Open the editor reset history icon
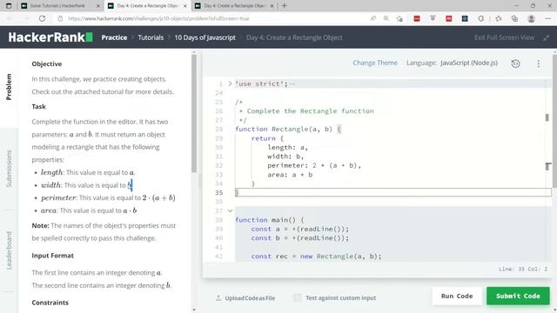557x313 pixels. (x=515, y=63)
